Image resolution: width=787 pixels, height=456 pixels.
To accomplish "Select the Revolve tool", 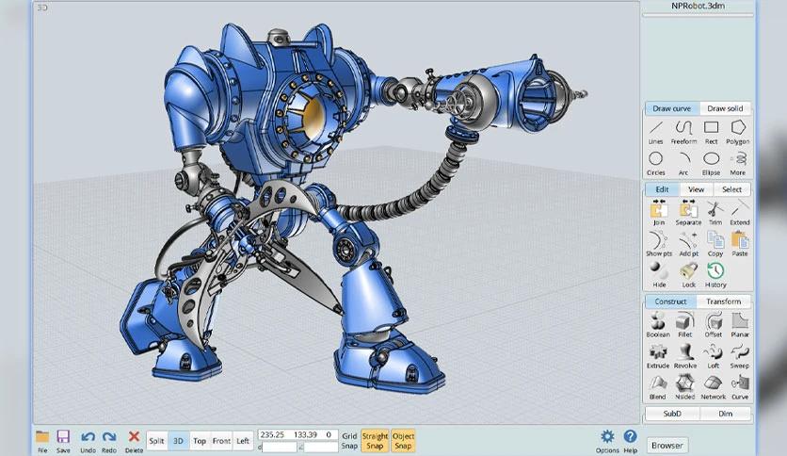I will point(685,356).
